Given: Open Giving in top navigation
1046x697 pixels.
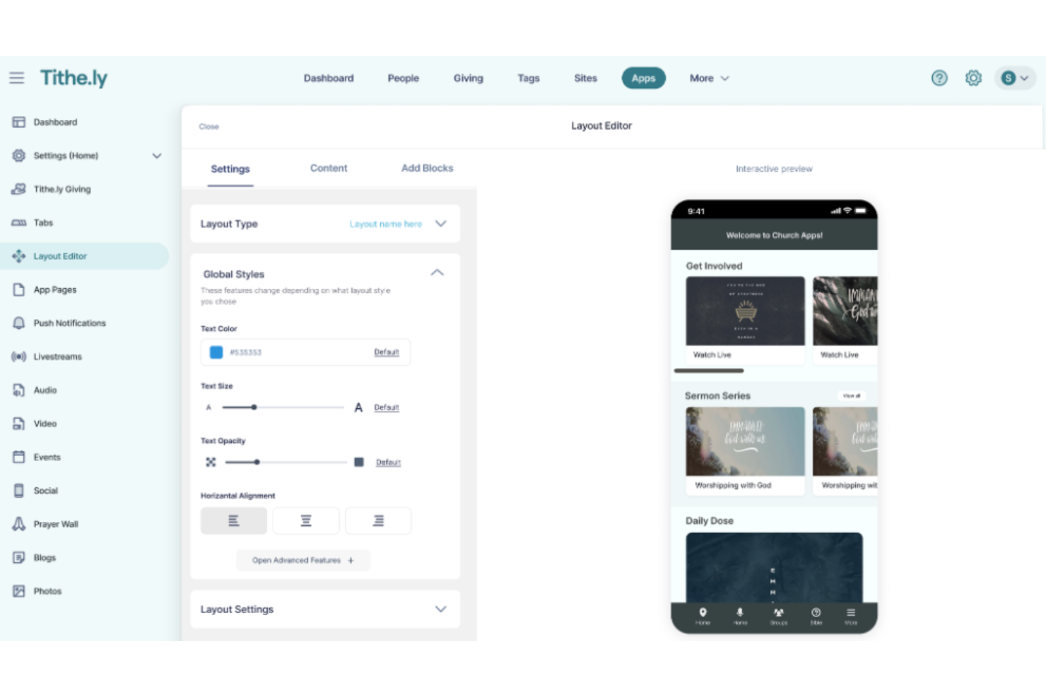Looking at the screenshot, I should pyautogui.click(x=468, y=78).
